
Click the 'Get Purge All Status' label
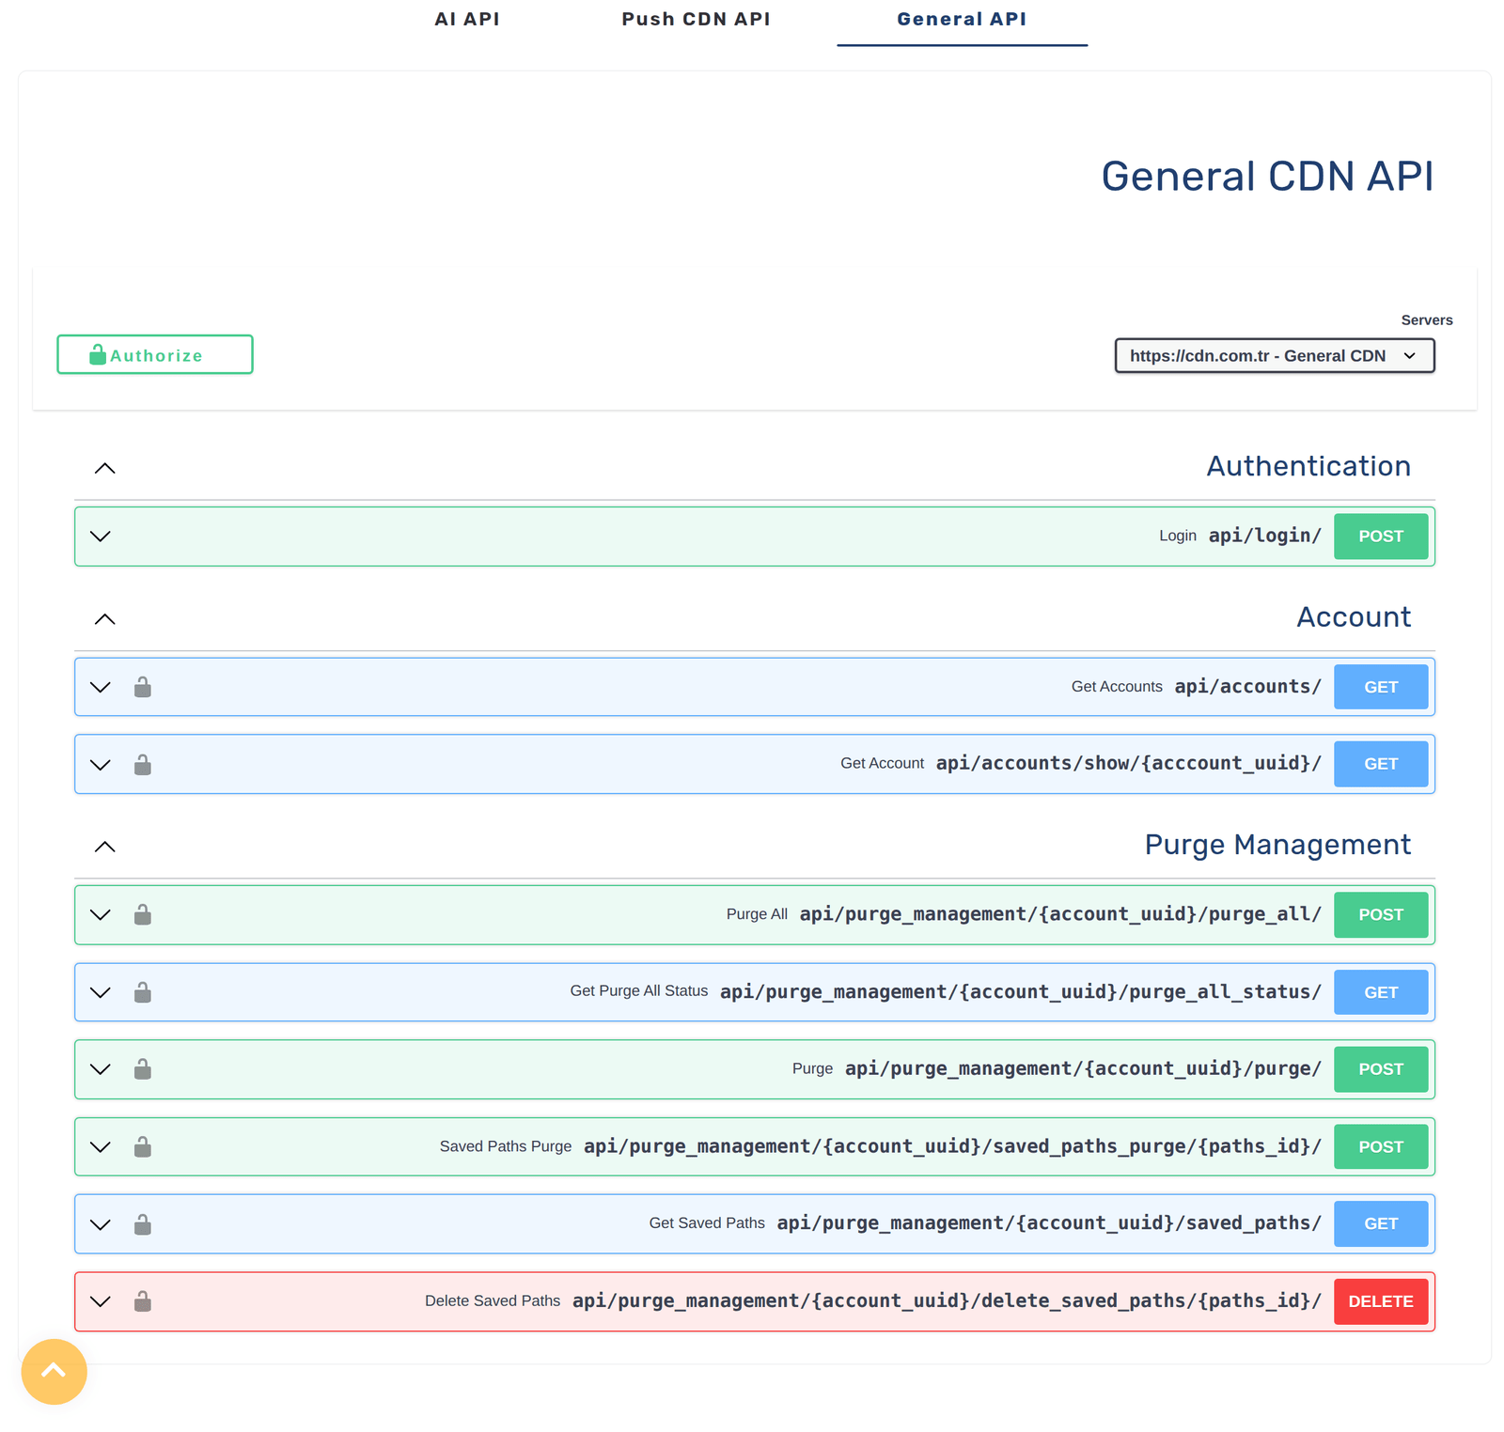639,991
